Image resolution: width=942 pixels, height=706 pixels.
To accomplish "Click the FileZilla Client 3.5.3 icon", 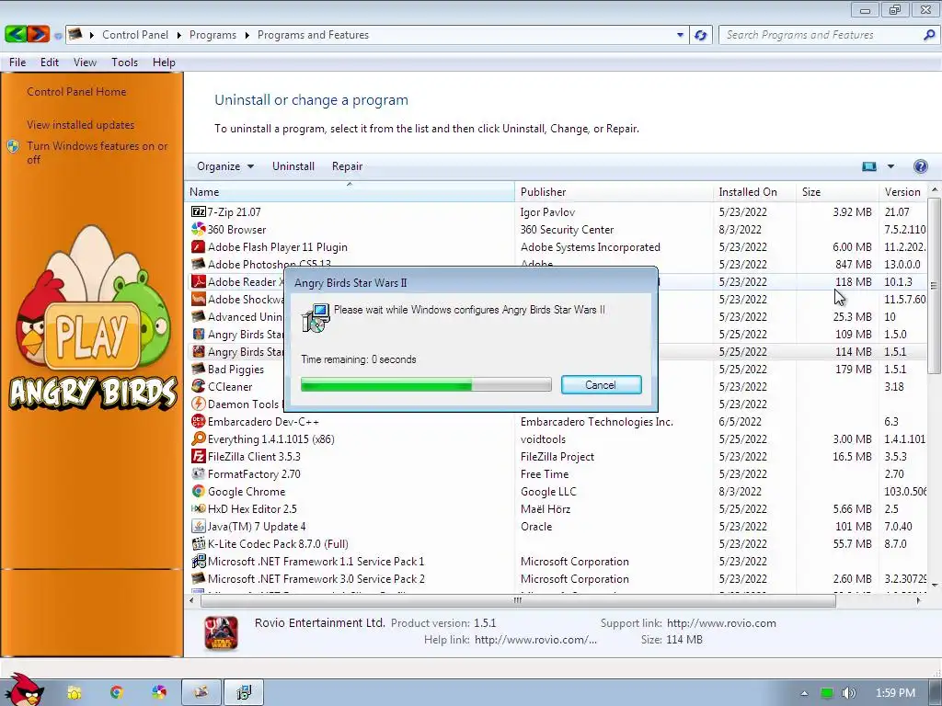I will tap(199, 456).
